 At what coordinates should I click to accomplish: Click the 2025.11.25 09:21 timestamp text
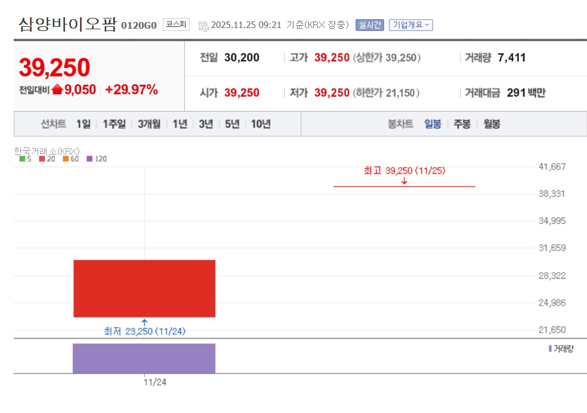246,24
